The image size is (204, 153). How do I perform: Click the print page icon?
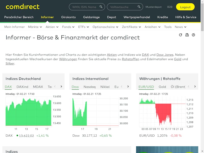187,35
